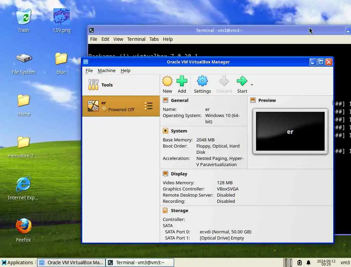Switch to Terminal taskbar button
The image size is (351, 267).
[140, 262]
